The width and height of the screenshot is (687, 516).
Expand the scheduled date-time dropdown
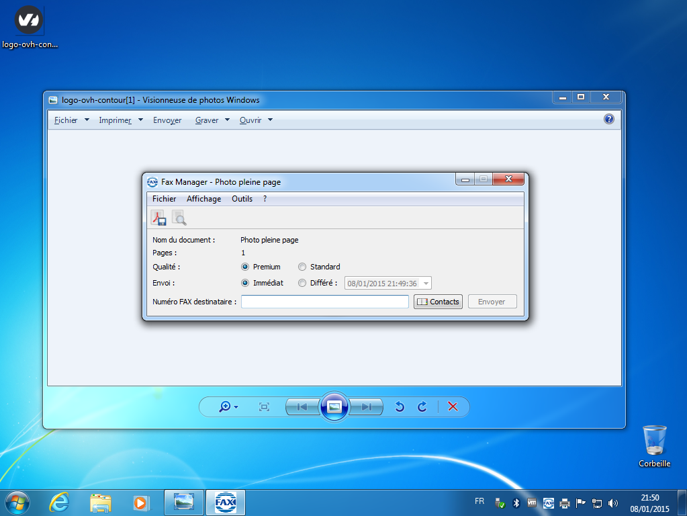426,284
